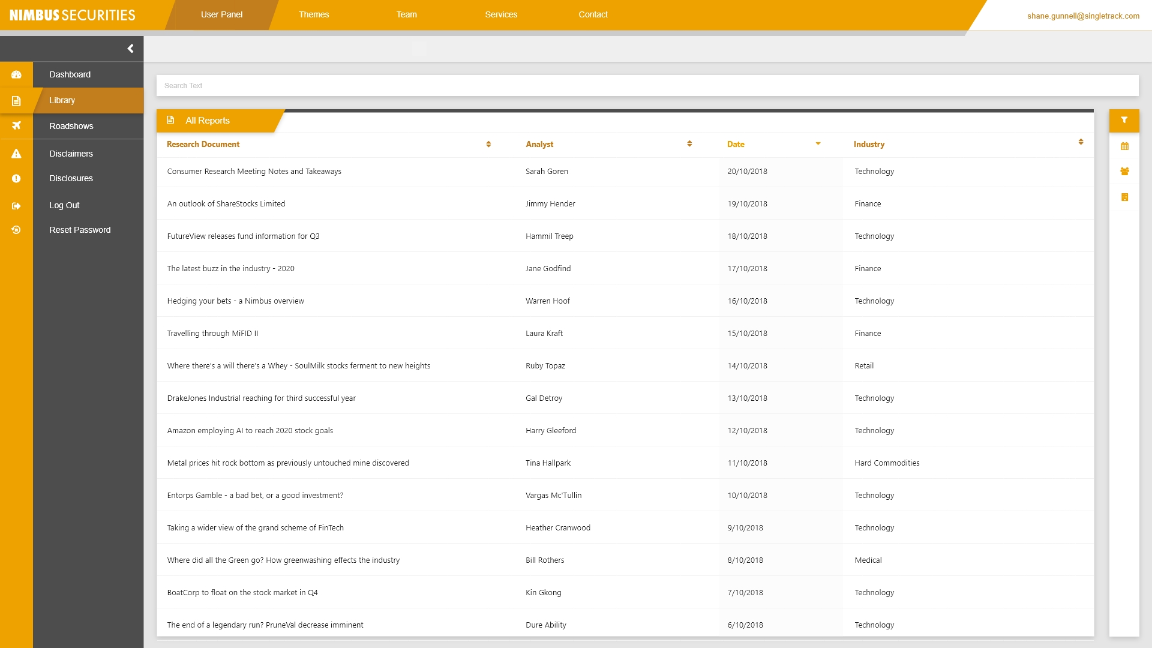This screenshot has height=648, width=1152.
Task: Open the Themes menu item
Action: pos(314,14)
